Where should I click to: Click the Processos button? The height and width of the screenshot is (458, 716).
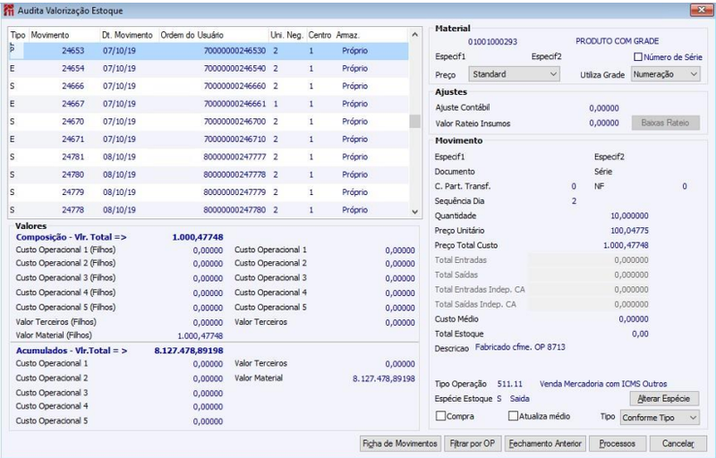pos(618,444)
